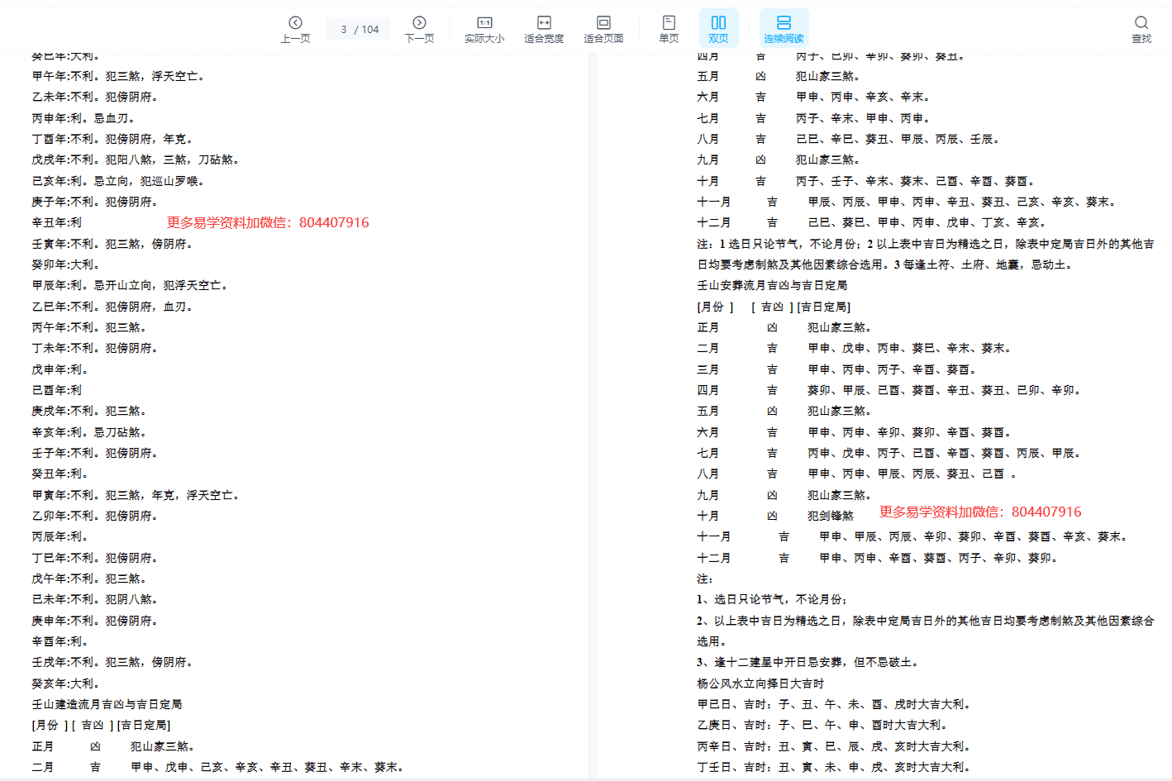Select fit width (适合宽度) view
Image resolution: width=1172 pixels, height=781 pixels.
pyautogui.click(x=544, y=28)
